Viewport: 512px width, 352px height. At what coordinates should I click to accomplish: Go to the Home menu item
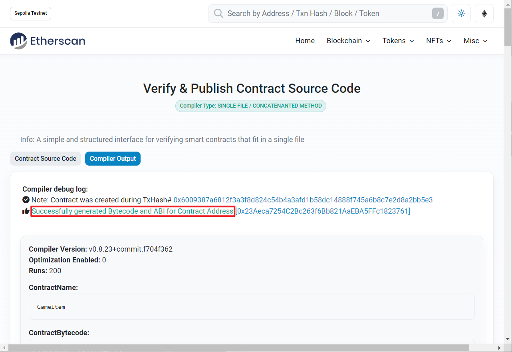tap(305, 41)
